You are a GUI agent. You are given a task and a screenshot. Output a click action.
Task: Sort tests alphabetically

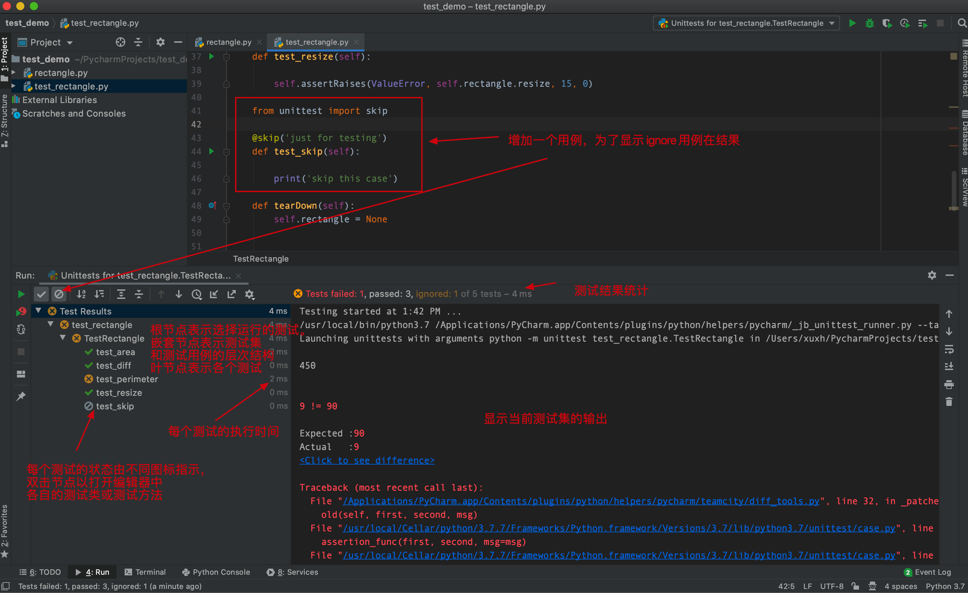click(81, 294)
